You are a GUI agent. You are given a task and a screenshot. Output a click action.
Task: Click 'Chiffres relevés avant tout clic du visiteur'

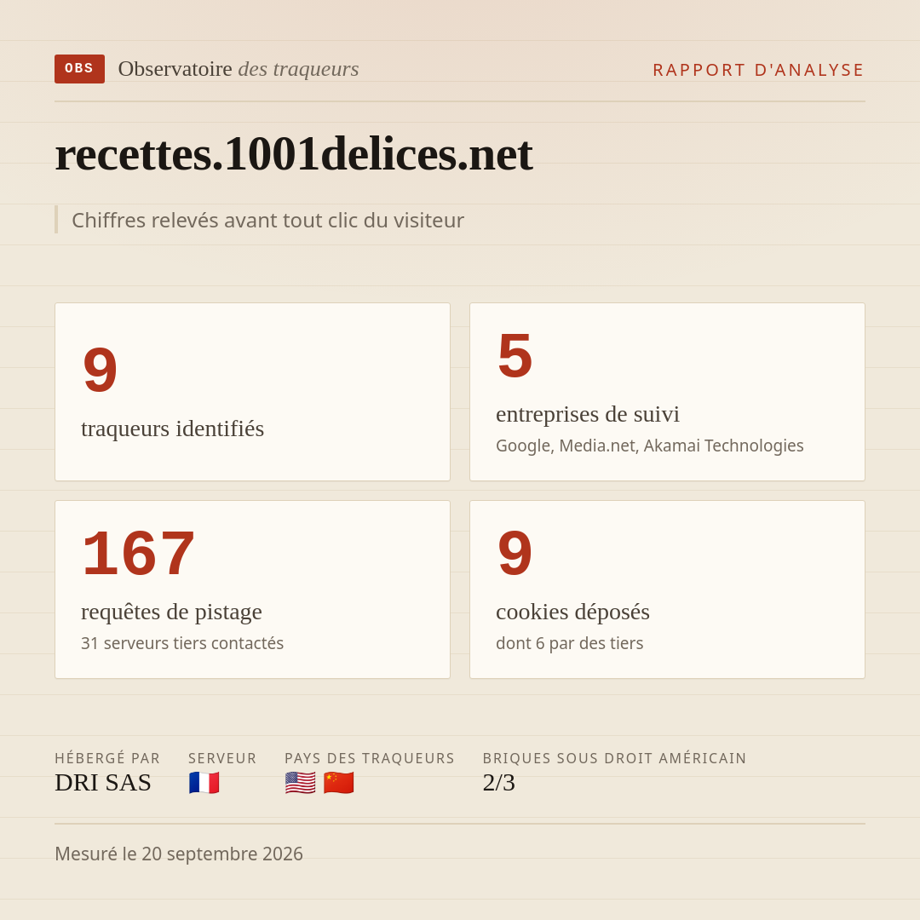tap(267, 220)
